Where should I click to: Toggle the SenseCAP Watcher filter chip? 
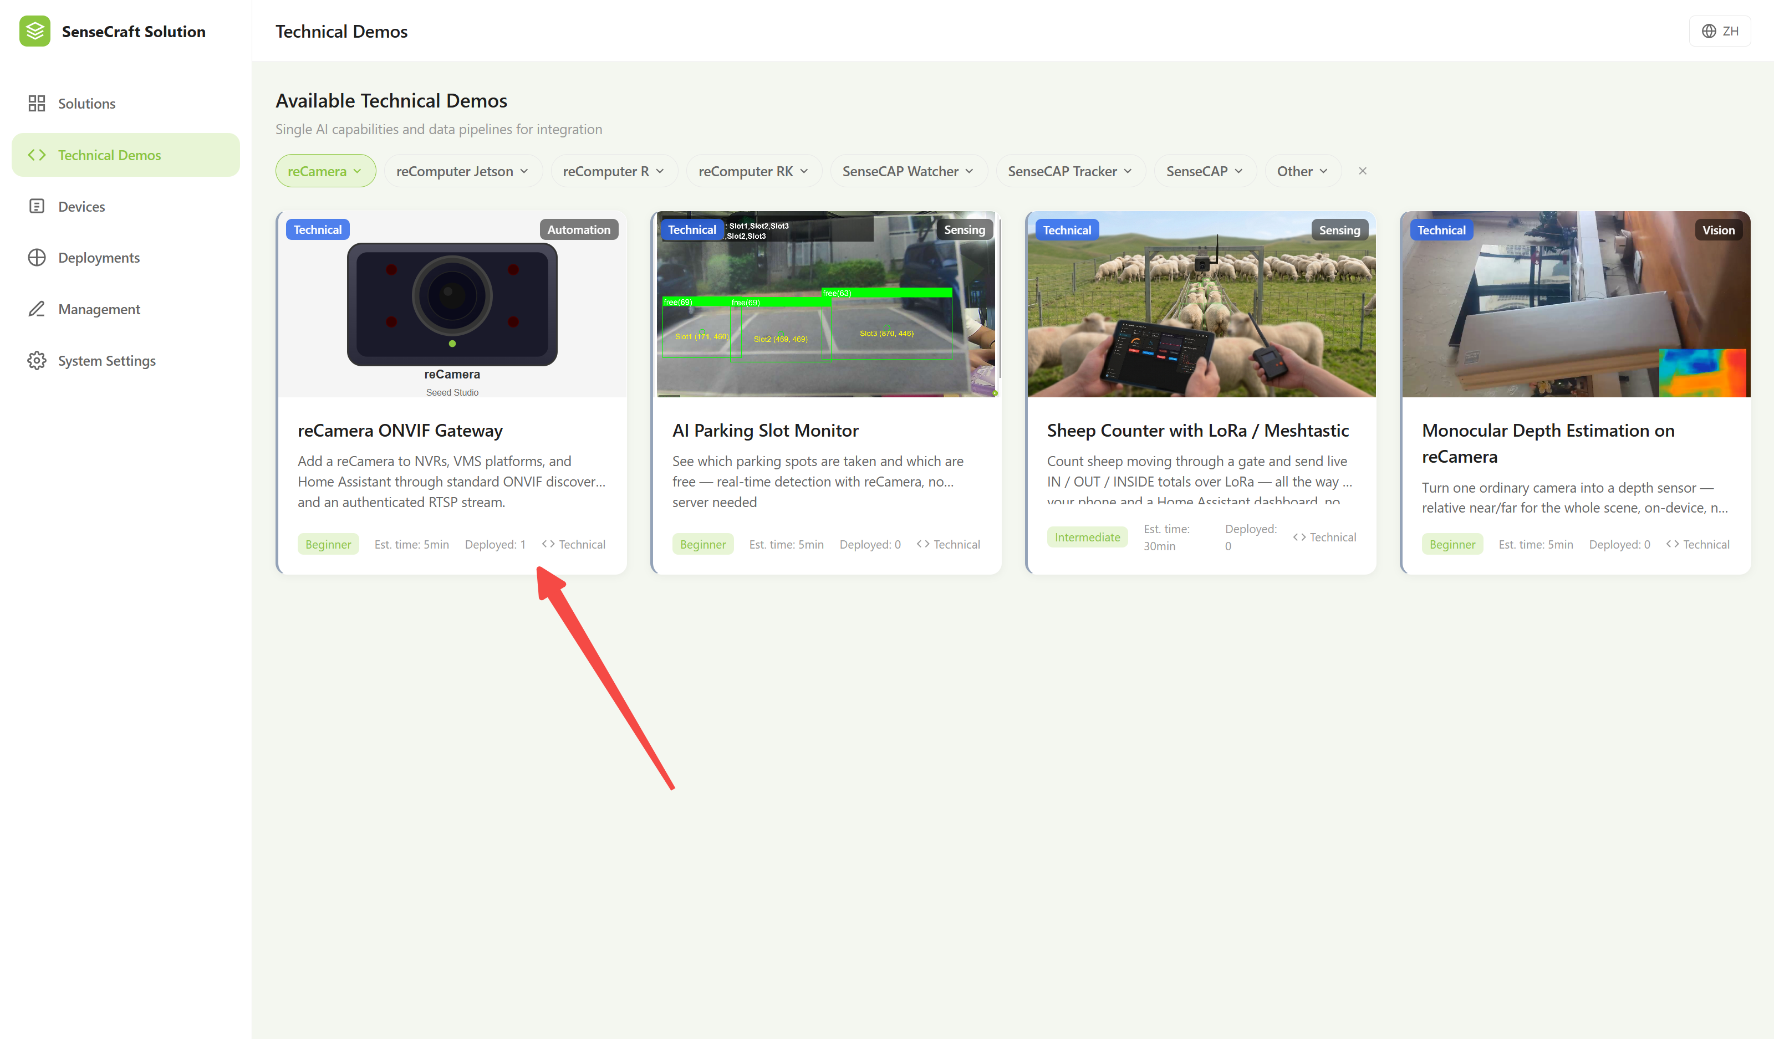click(908, 171)
